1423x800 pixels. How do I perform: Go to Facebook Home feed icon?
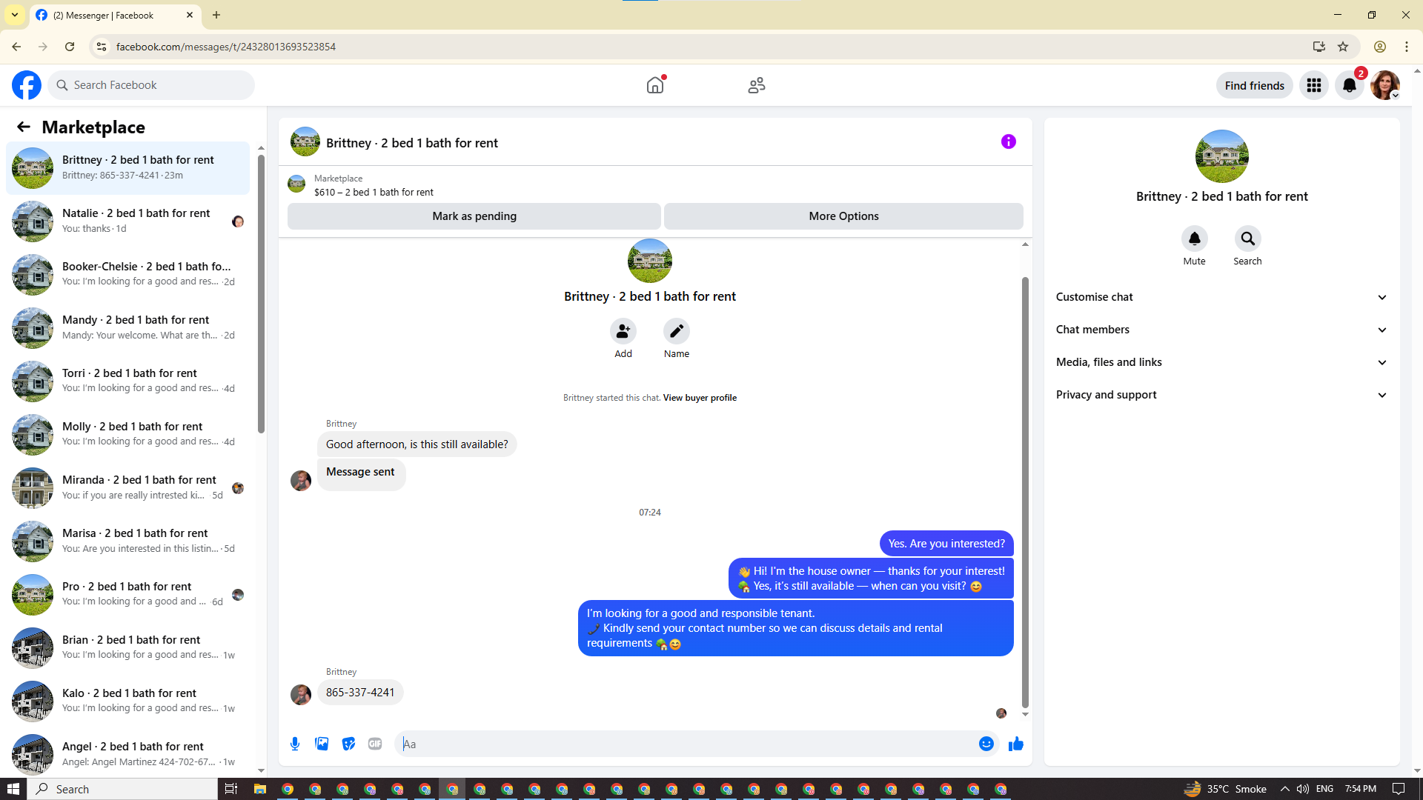(x=655, y=85)
